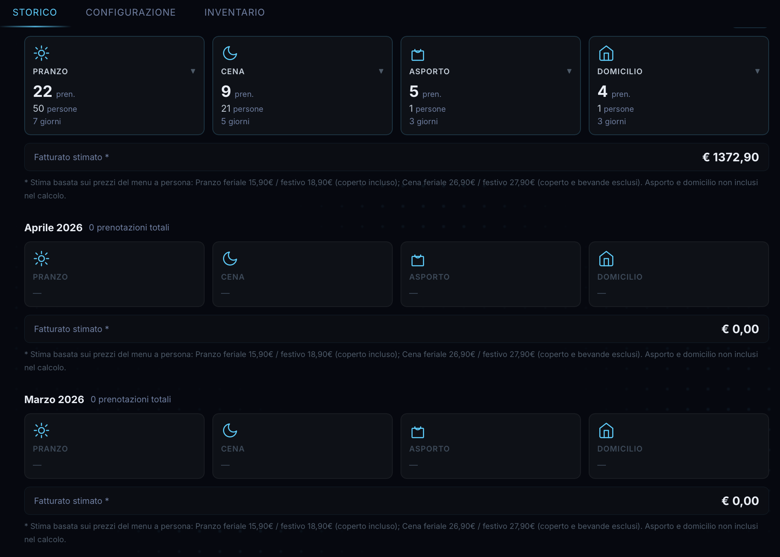
Task: Switch to the Storico tab
Action: tap(35, 12)
